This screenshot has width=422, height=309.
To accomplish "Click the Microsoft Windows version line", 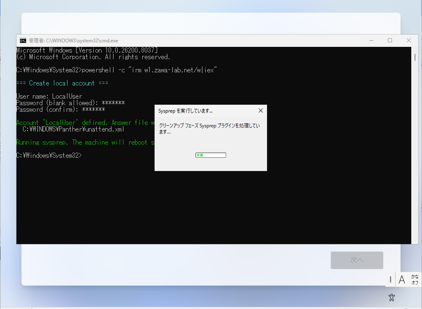I will click(x=87, y=50).
